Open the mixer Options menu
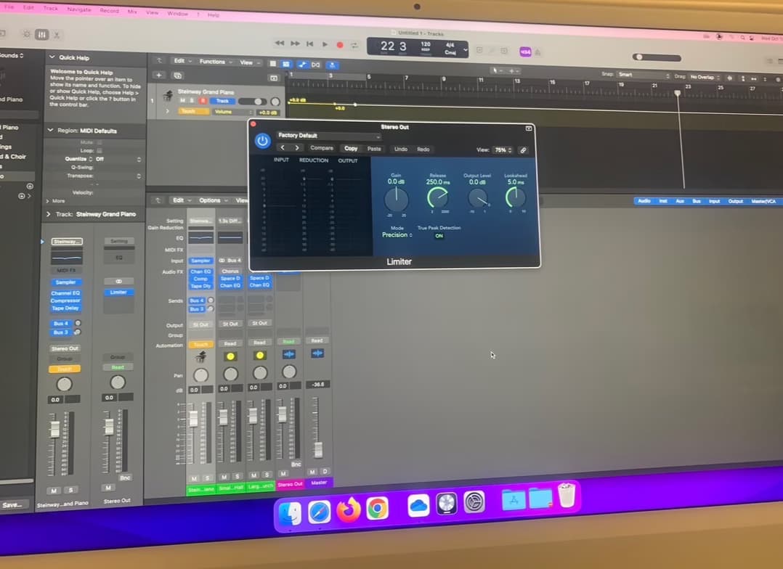The image size is (783, 569). [x=211, y=200]
